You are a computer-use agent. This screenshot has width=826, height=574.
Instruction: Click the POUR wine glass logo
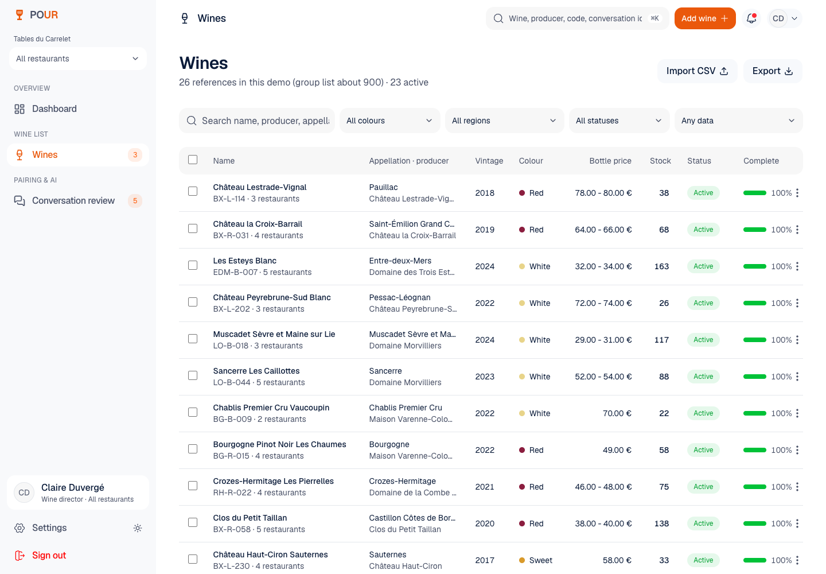(x=20, y=15)
